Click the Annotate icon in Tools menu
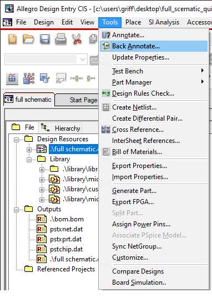Screen dimensions: 212x307 pos(106,35)
